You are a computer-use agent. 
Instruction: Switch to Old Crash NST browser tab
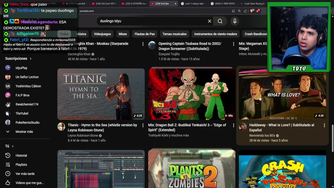click(x=104, y=4)
